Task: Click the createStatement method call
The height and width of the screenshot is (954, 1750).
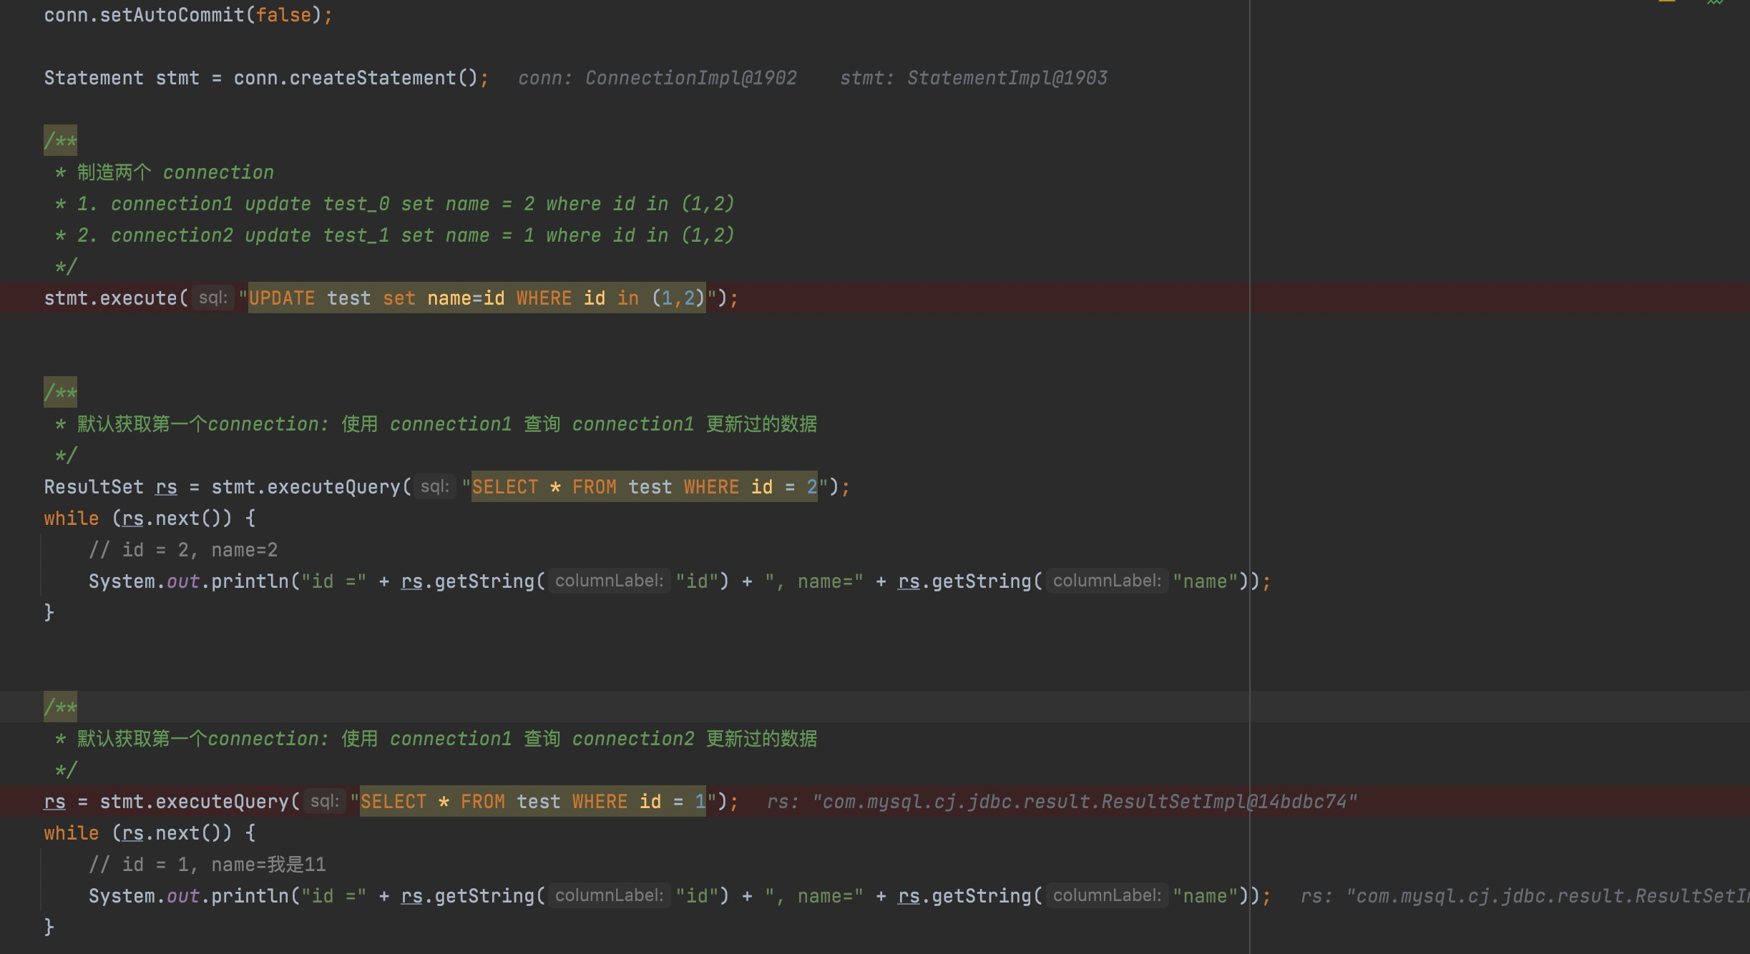Action: (x=372, y=78)
